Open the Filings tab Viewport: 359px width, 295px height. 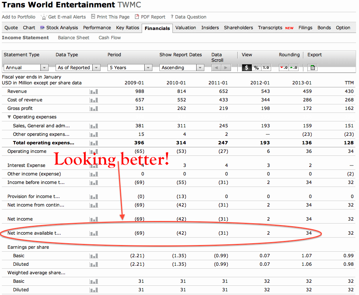pos(306,28)
